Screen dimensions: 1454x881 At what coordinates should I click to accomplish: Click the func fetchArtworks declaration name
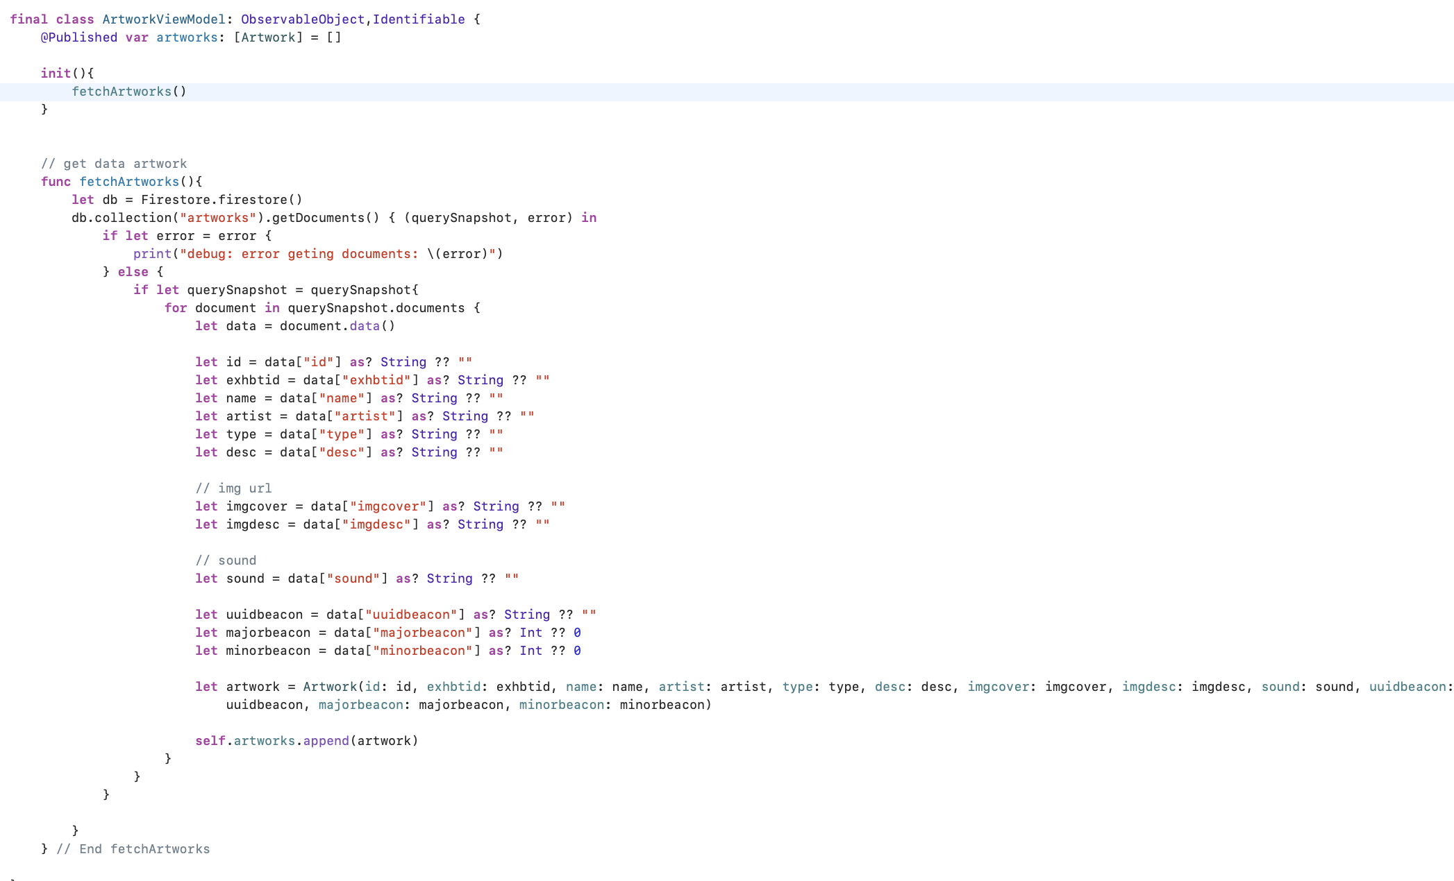129,182
